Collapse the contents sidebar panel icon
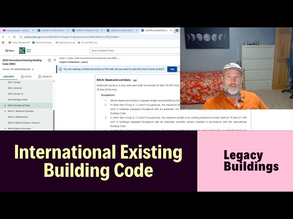Screen dimensions: 293x219 tap(55, 60)
